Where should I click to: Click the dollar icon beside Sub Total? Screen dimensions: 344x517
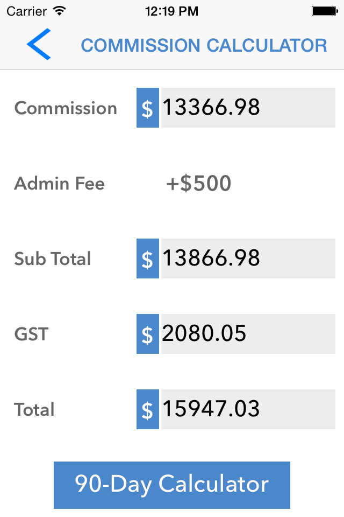click(148, 258)
